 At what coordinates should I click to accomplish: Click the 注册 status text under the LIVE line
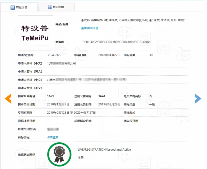coord(80,157)
